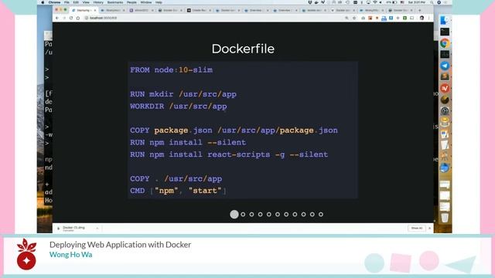This screenshot has width=495, height=278.
Task: Open Spotlight search in menu bar
Action: pyautogui.click(x=432, y=2)
